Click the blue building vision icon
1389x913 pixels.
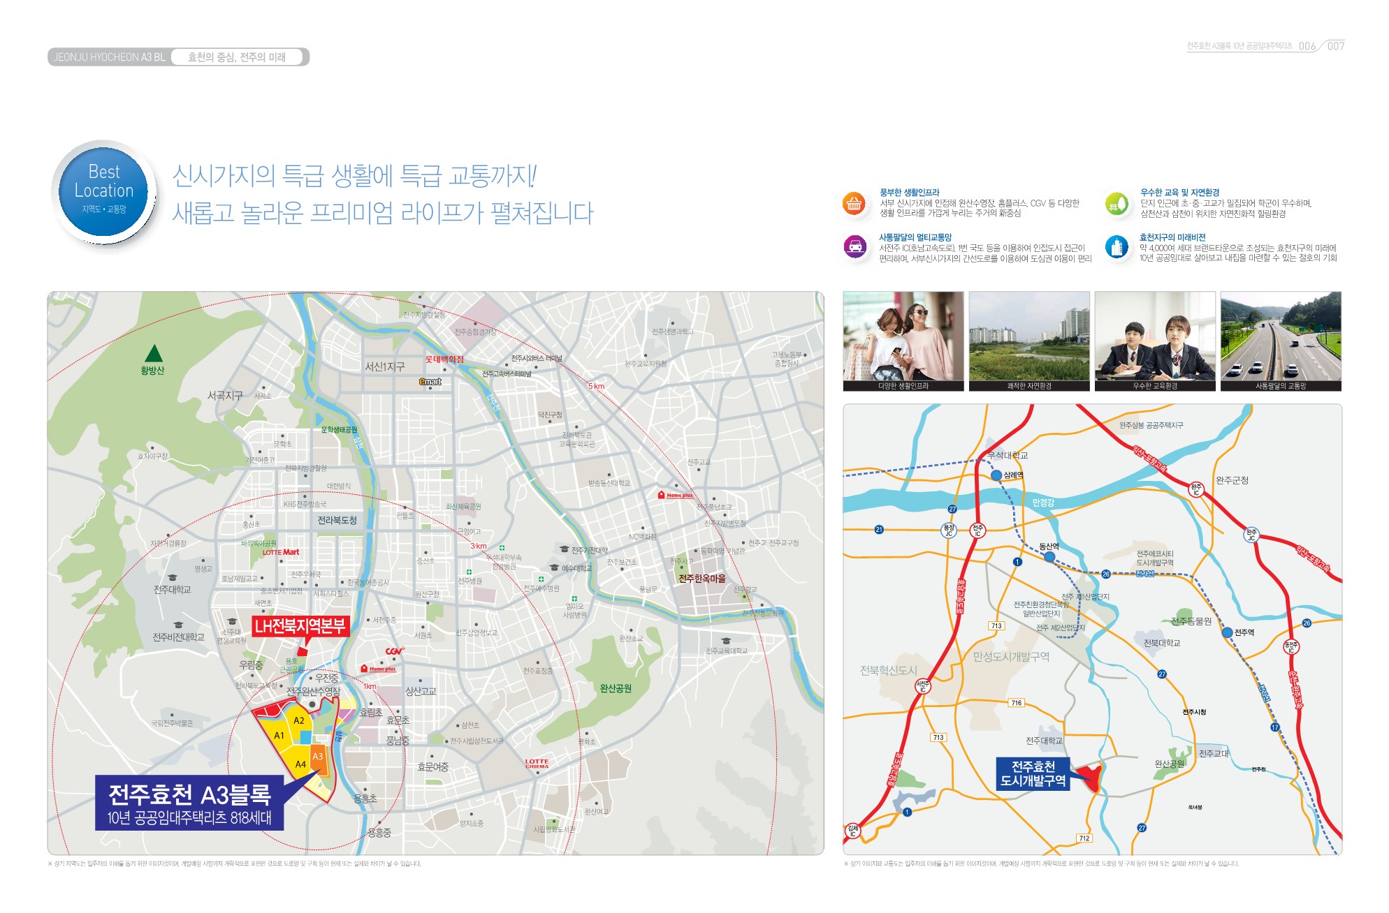(1117, 246)
